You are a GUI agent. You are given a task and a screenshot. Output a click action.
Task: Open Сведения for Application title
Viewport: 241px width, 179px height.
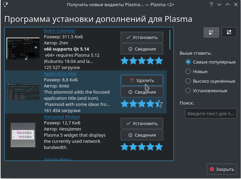(142, 92)
